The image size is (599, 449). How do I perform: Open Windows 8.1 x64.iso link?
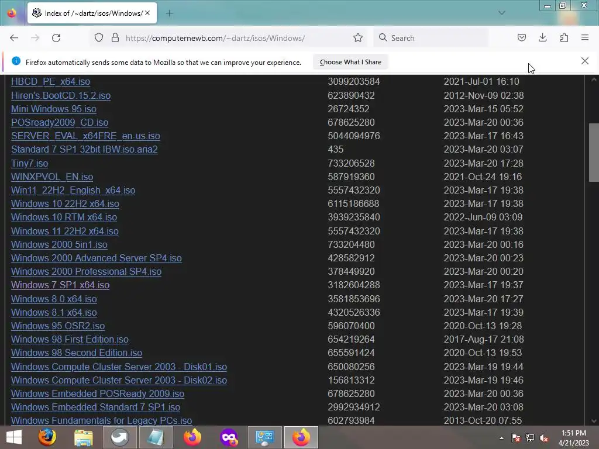pyautogui.click(x=54, y=312)
